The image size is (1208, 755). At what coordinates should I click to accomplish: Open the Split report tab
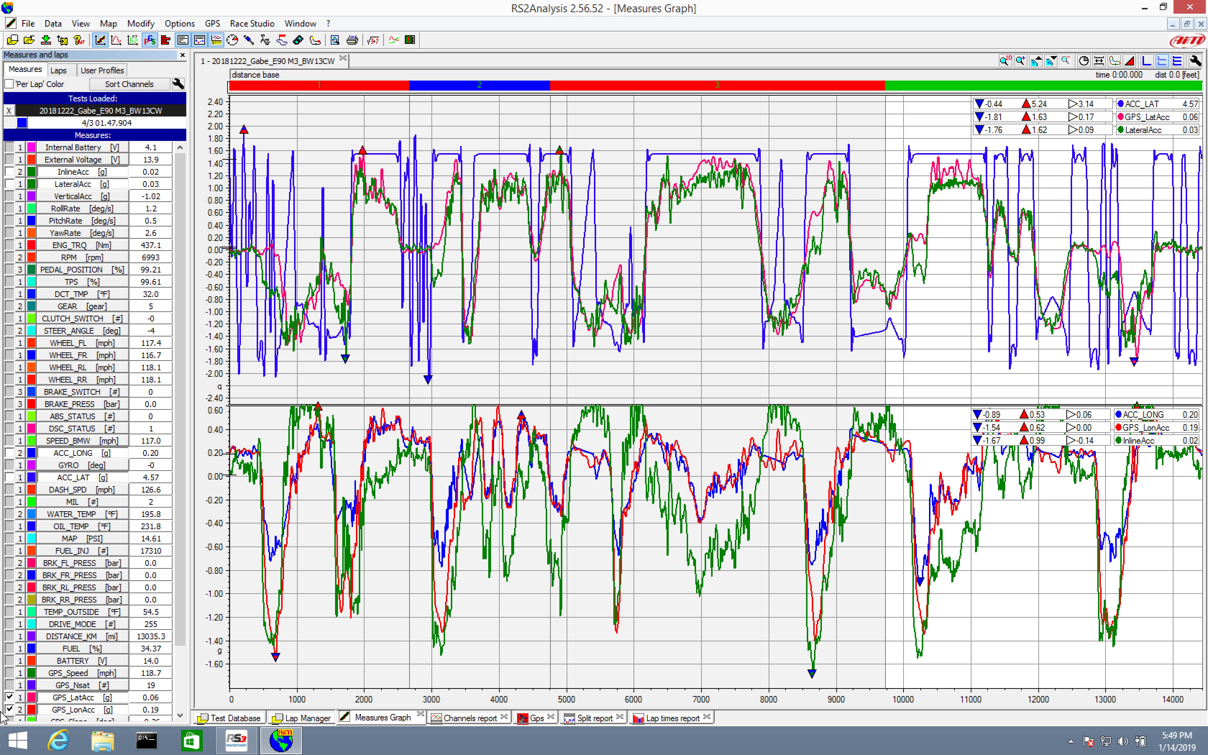[x=595, y=718]
